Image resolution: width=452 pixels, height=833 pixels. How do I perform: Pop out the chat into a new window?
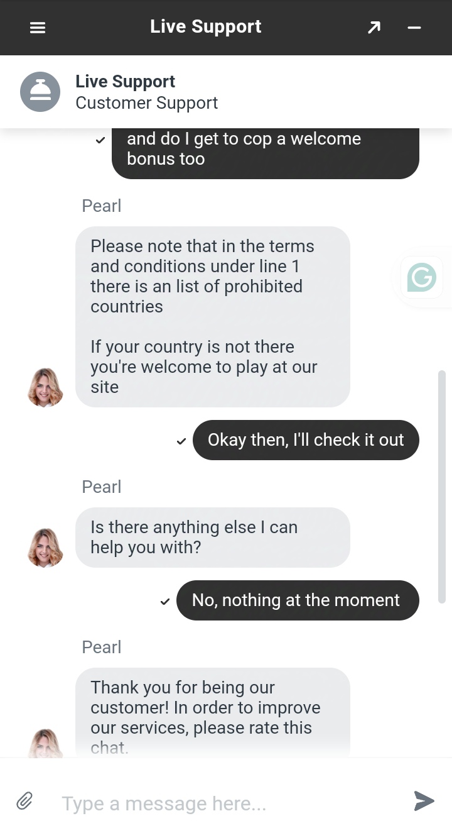374,28
